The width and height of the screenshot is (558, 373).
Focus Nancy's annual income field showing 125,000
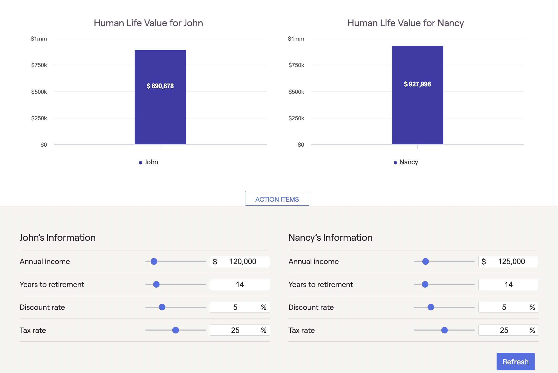pyautogui.click(x=511, y=261)
